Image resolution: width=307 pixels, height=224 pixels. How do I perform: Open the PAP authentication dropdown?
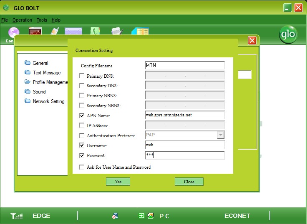point(221,135)
